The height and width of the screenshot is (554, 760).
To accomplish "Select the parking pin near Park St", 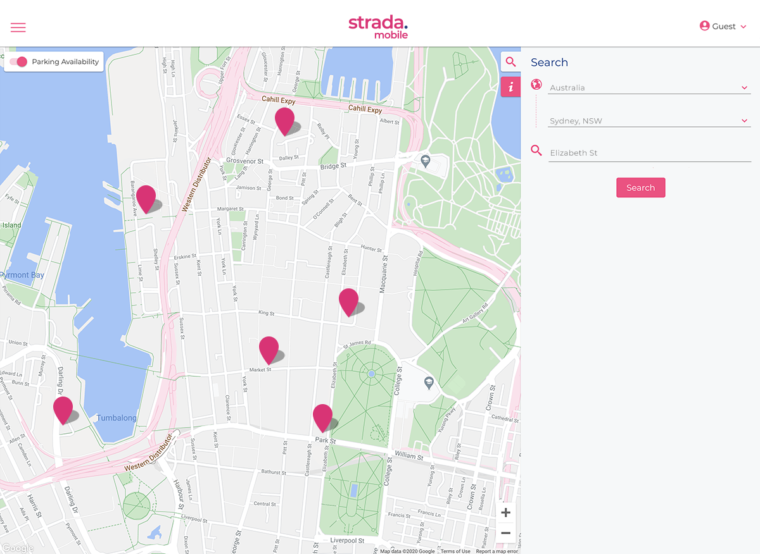I will click(322, 418).
